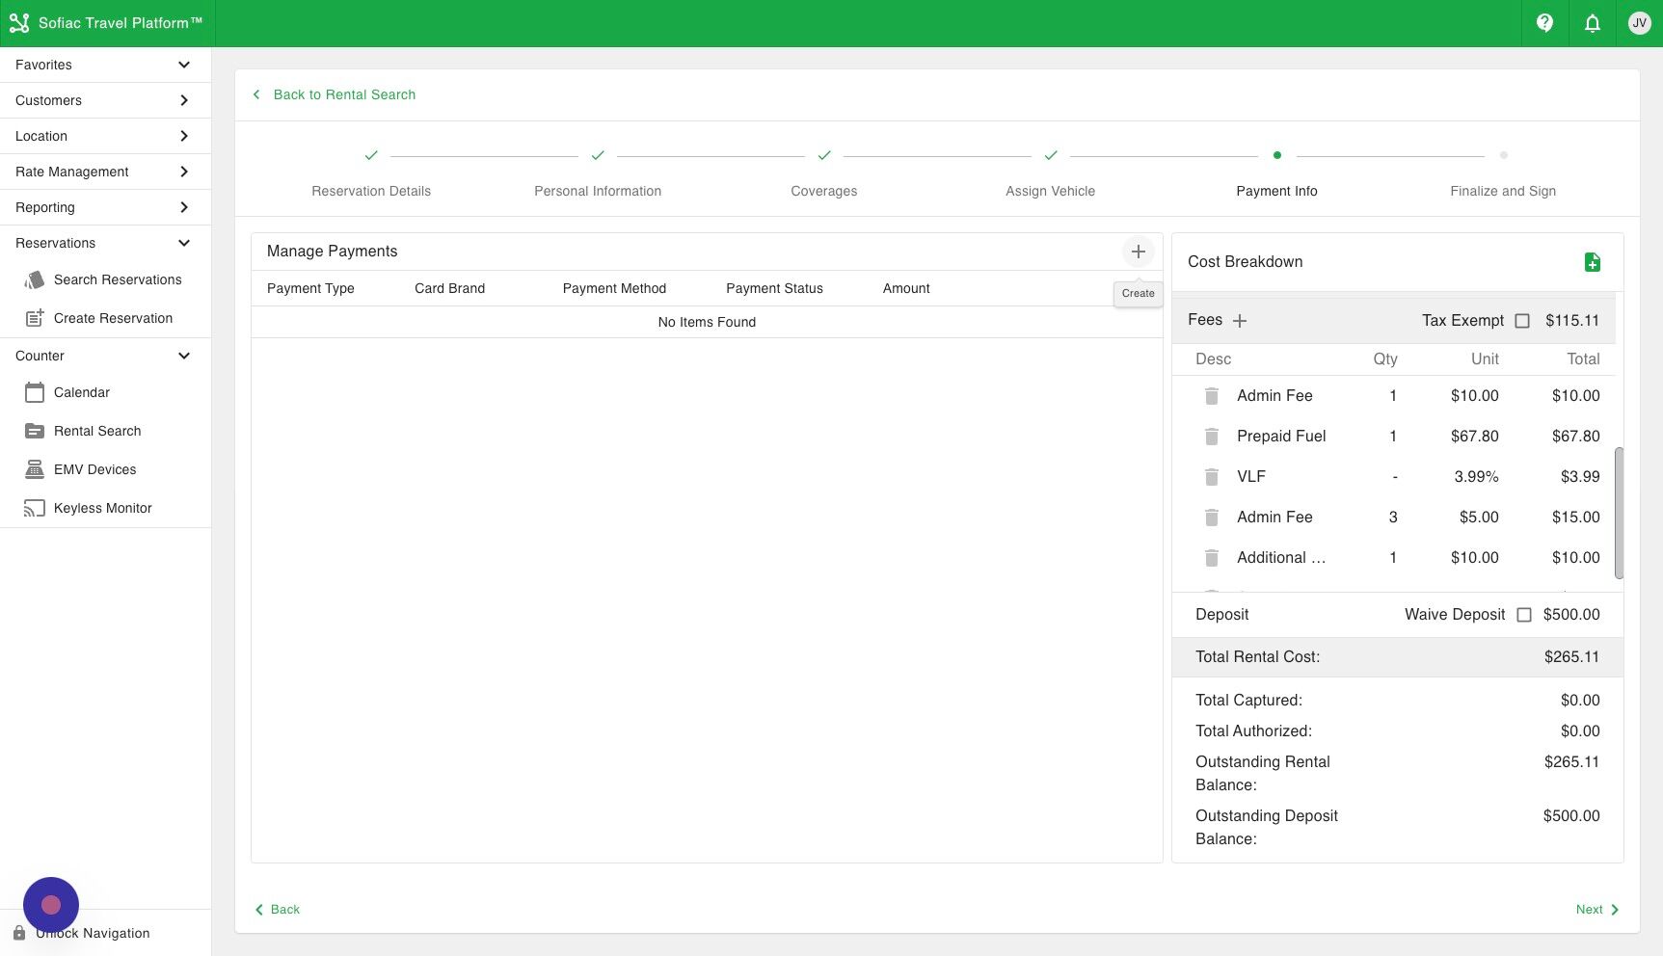Open the notifications bell
Screen dimensions: 1663x956
click(1592, 23)
